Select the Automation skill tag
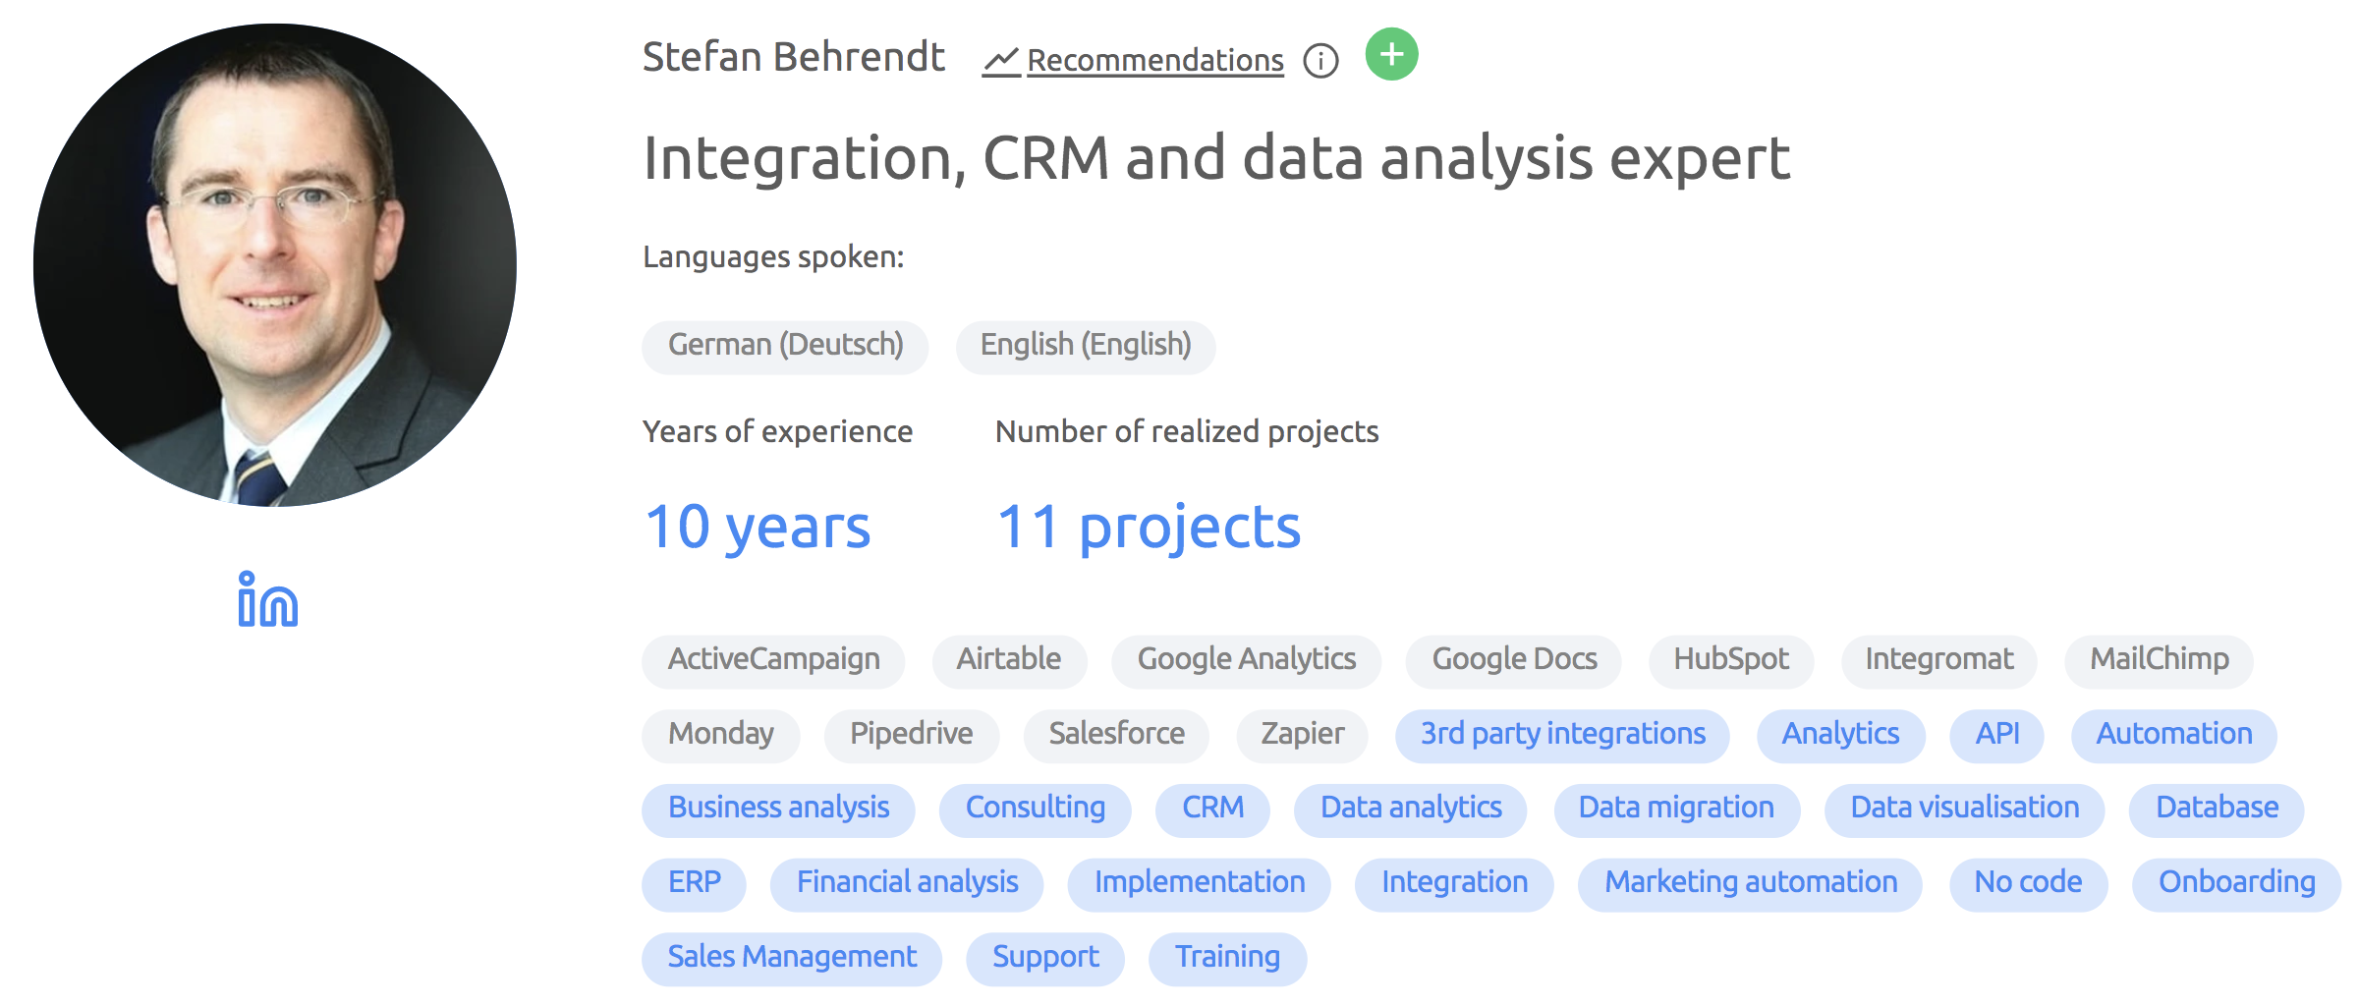Image resolution: width=2358 pixels, height=1006 pixels. pos(2173,734)
